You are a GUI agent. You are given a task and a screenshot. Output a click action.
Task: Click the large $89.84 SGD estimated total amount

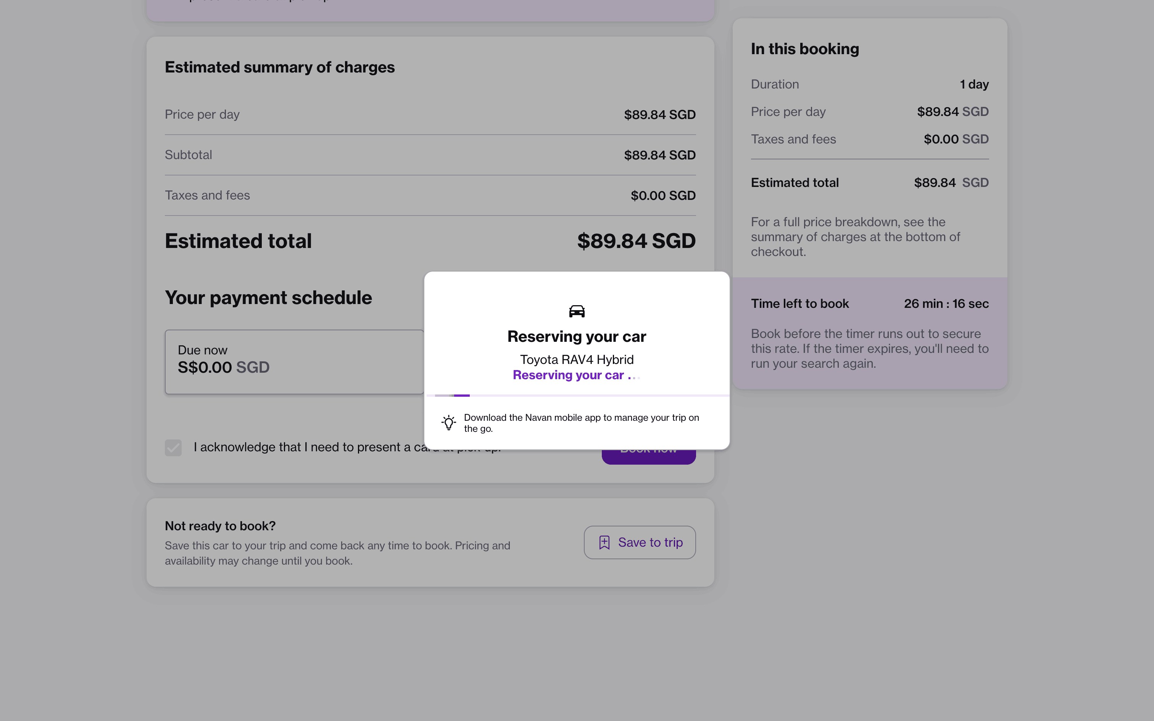(x=636, y=241)
